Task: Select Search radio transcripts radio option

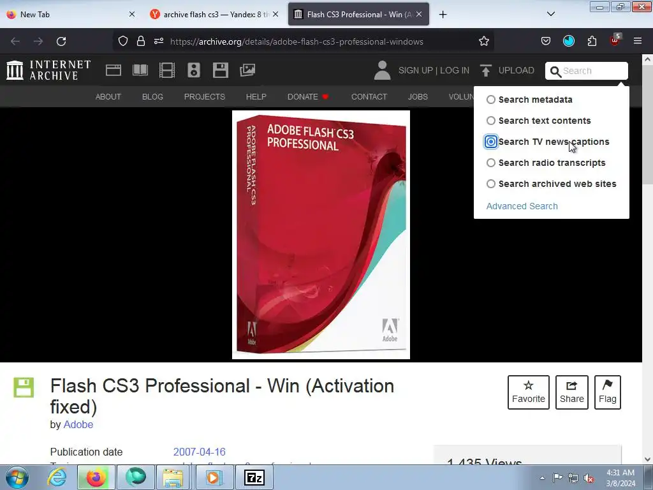Action: point(491,163)
